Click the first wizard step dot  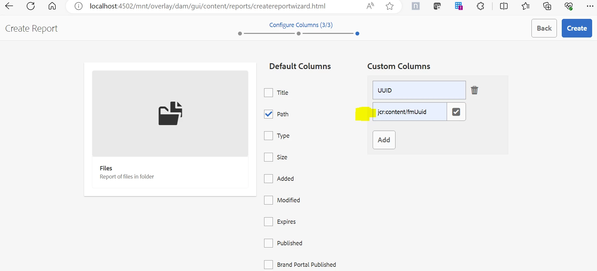coord(240,34)
